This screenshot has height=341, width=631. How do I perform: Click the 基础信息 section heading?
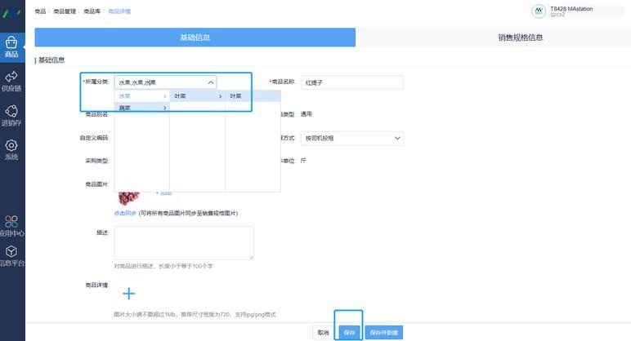click(51, 60)
